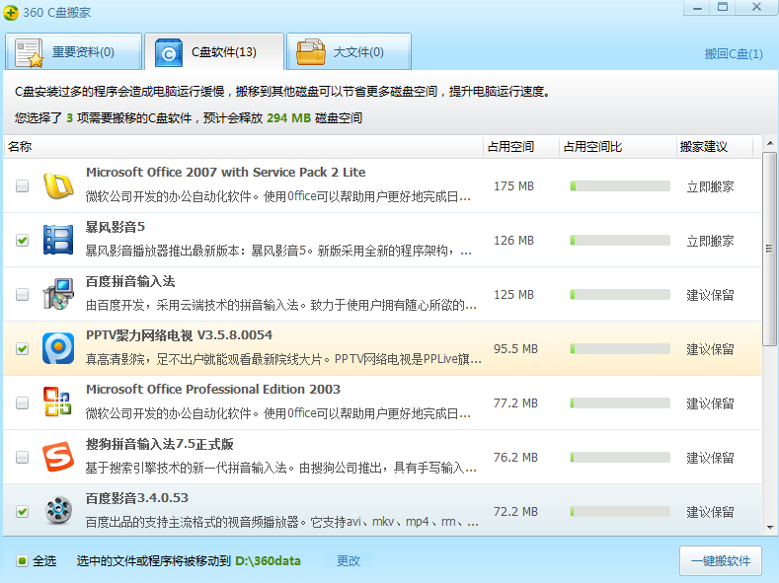Click the 360 C盘搬家 title bar logo
The image size is (779, 583).
click(11, 13)
